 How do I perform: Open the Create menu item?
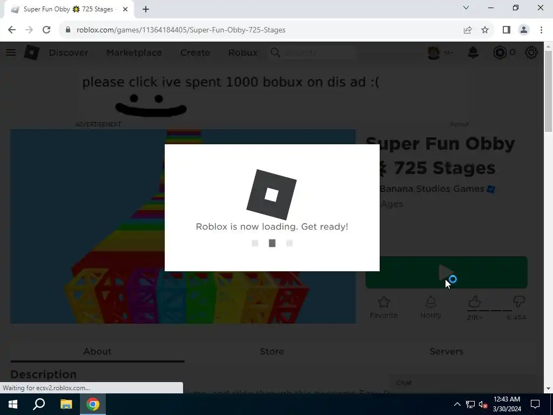[195, 52]
